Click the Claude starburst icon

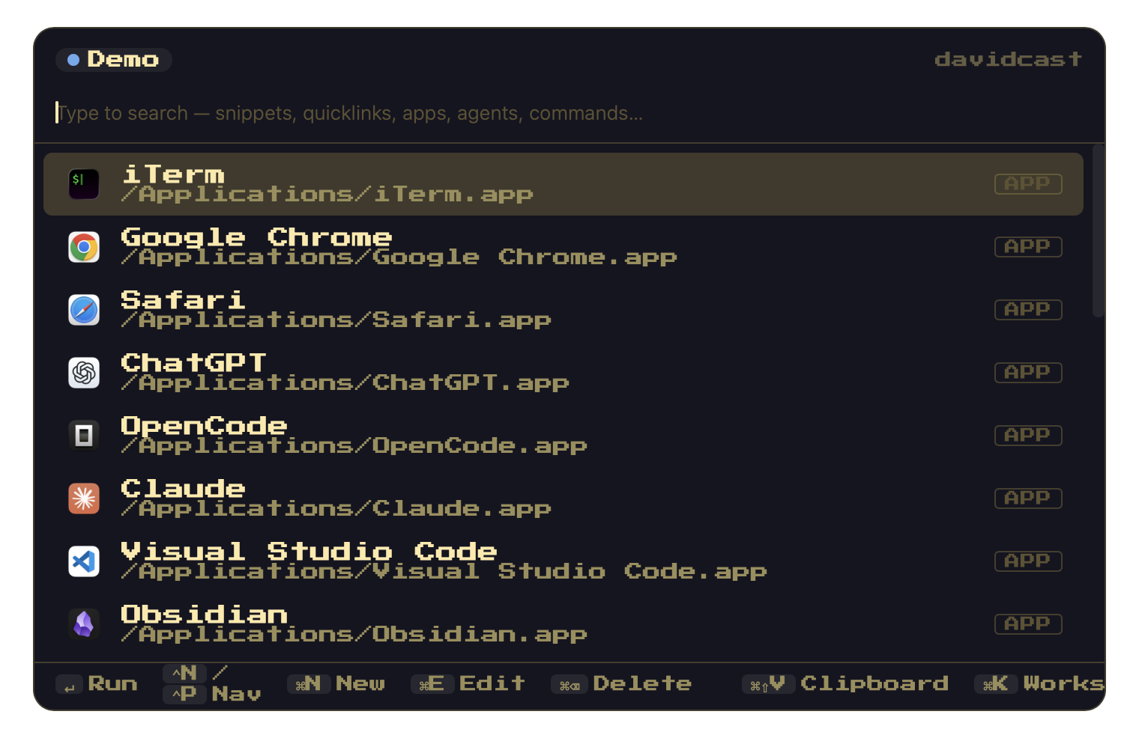[84, 499]
